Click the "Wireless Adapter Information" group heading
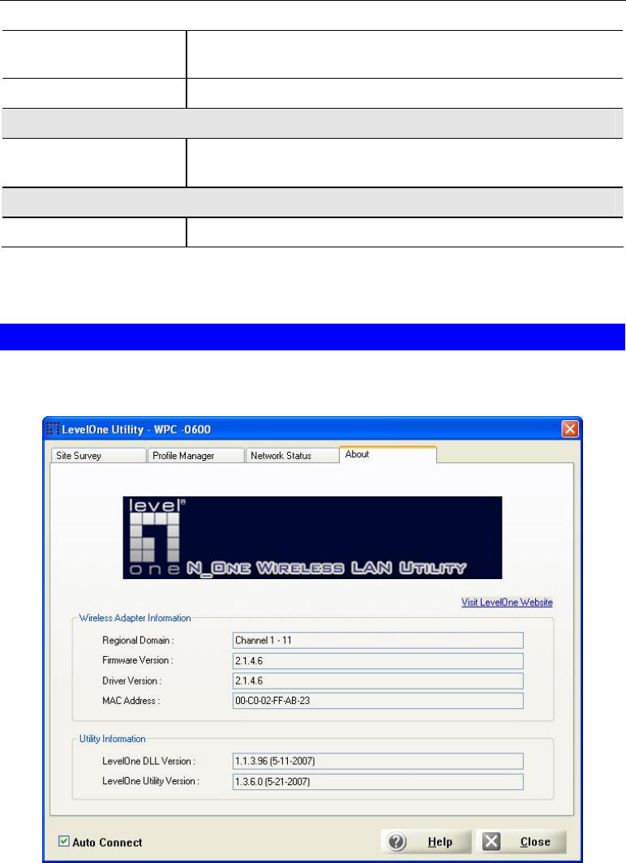The width and height of the screenshot is (626, 863). pyautogui.click(x=135, y=618)
